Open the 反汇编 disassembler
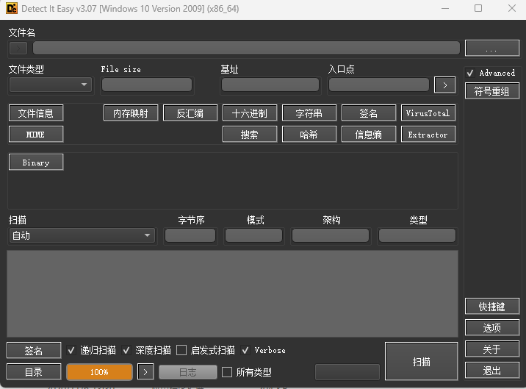Image resolution: width=526 pixels, height=389 pixels. [x=190, y=113]
